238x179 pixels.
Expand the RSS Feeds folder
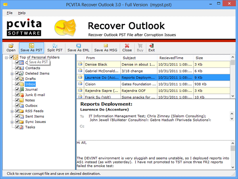tap(12, 111)
